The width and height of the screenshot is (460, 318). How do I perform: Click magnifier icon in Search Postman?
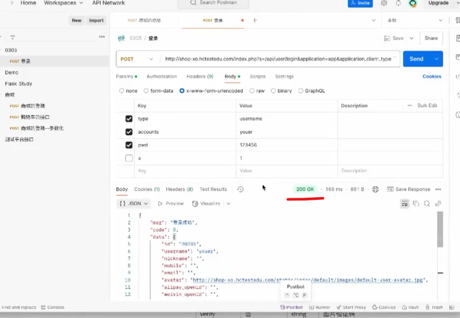pyautogui.click(x=193, y=3)
